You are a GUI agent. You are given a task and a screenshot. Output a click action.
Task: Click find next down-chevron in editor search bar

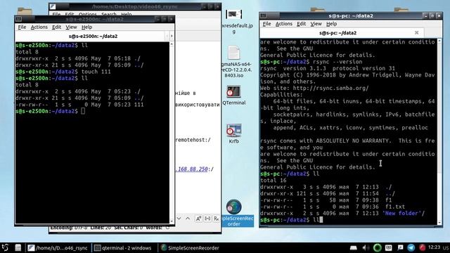point(179,219)
